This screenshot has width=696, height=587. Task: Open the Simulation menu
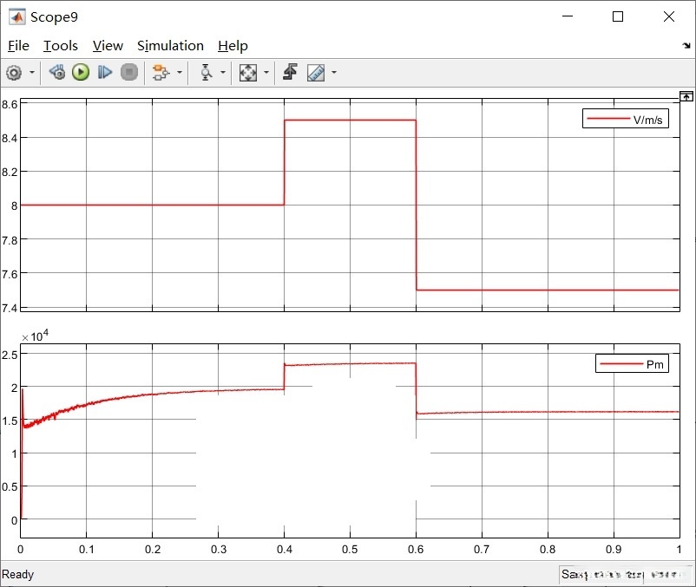click(x=170, y=46)
